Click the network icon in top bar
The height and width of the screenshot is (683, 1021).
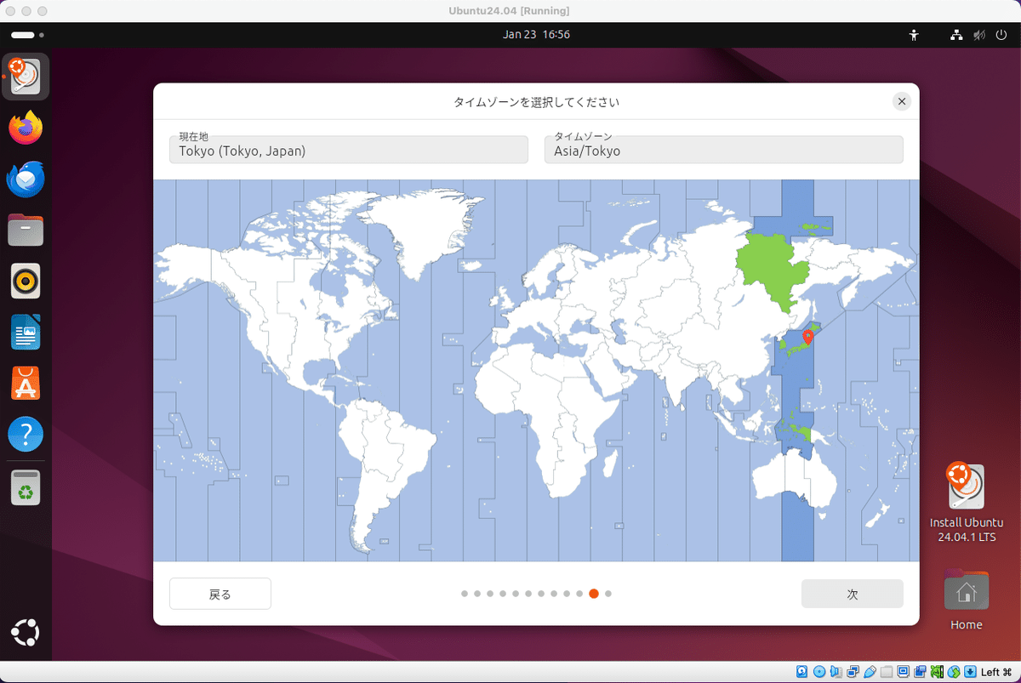coord(956,35)
